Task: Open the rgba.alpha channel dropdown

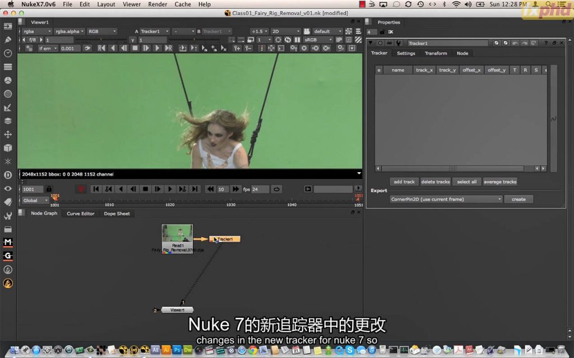Action: click(70, 31)
